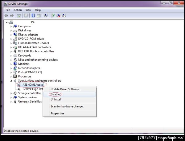Click Show/Hide Console Tree toolbar icon
The height and width of the screenshot is (141, 185).
coord(19,15)
